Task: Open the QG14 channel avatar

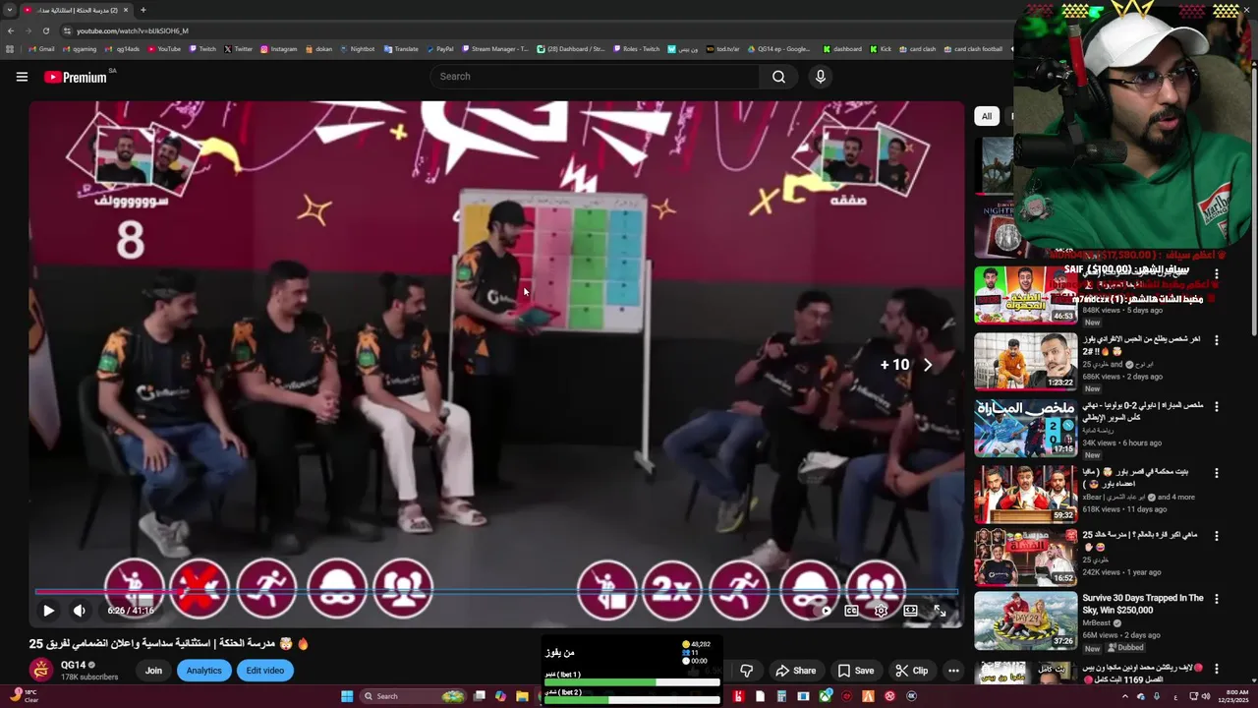Action: point(41,671)
